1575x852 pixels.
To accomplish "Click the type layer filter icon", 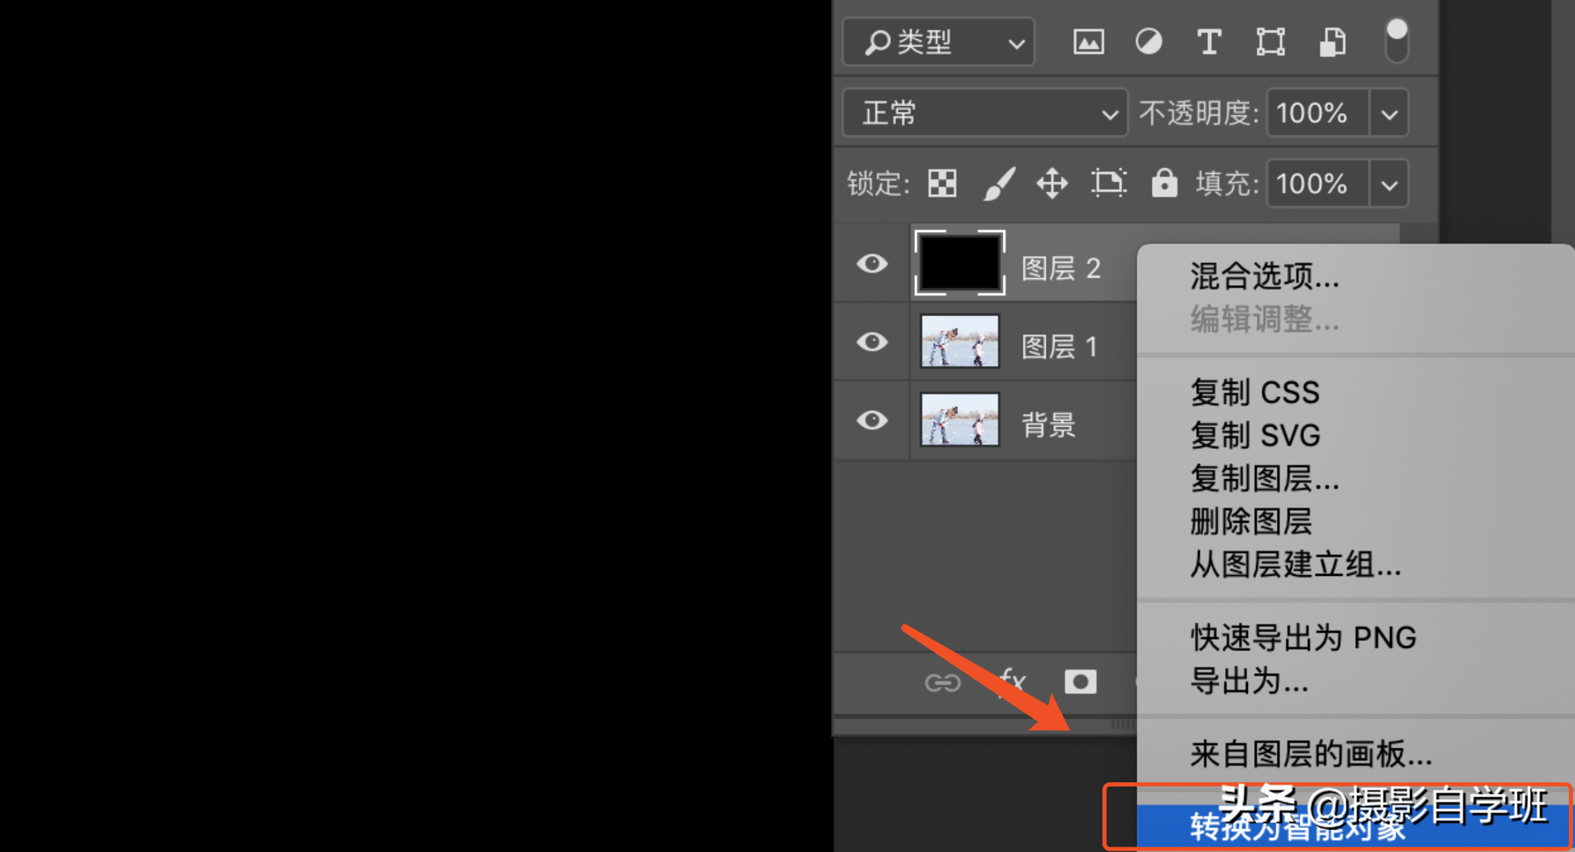I will click(x=1209, y=42).
